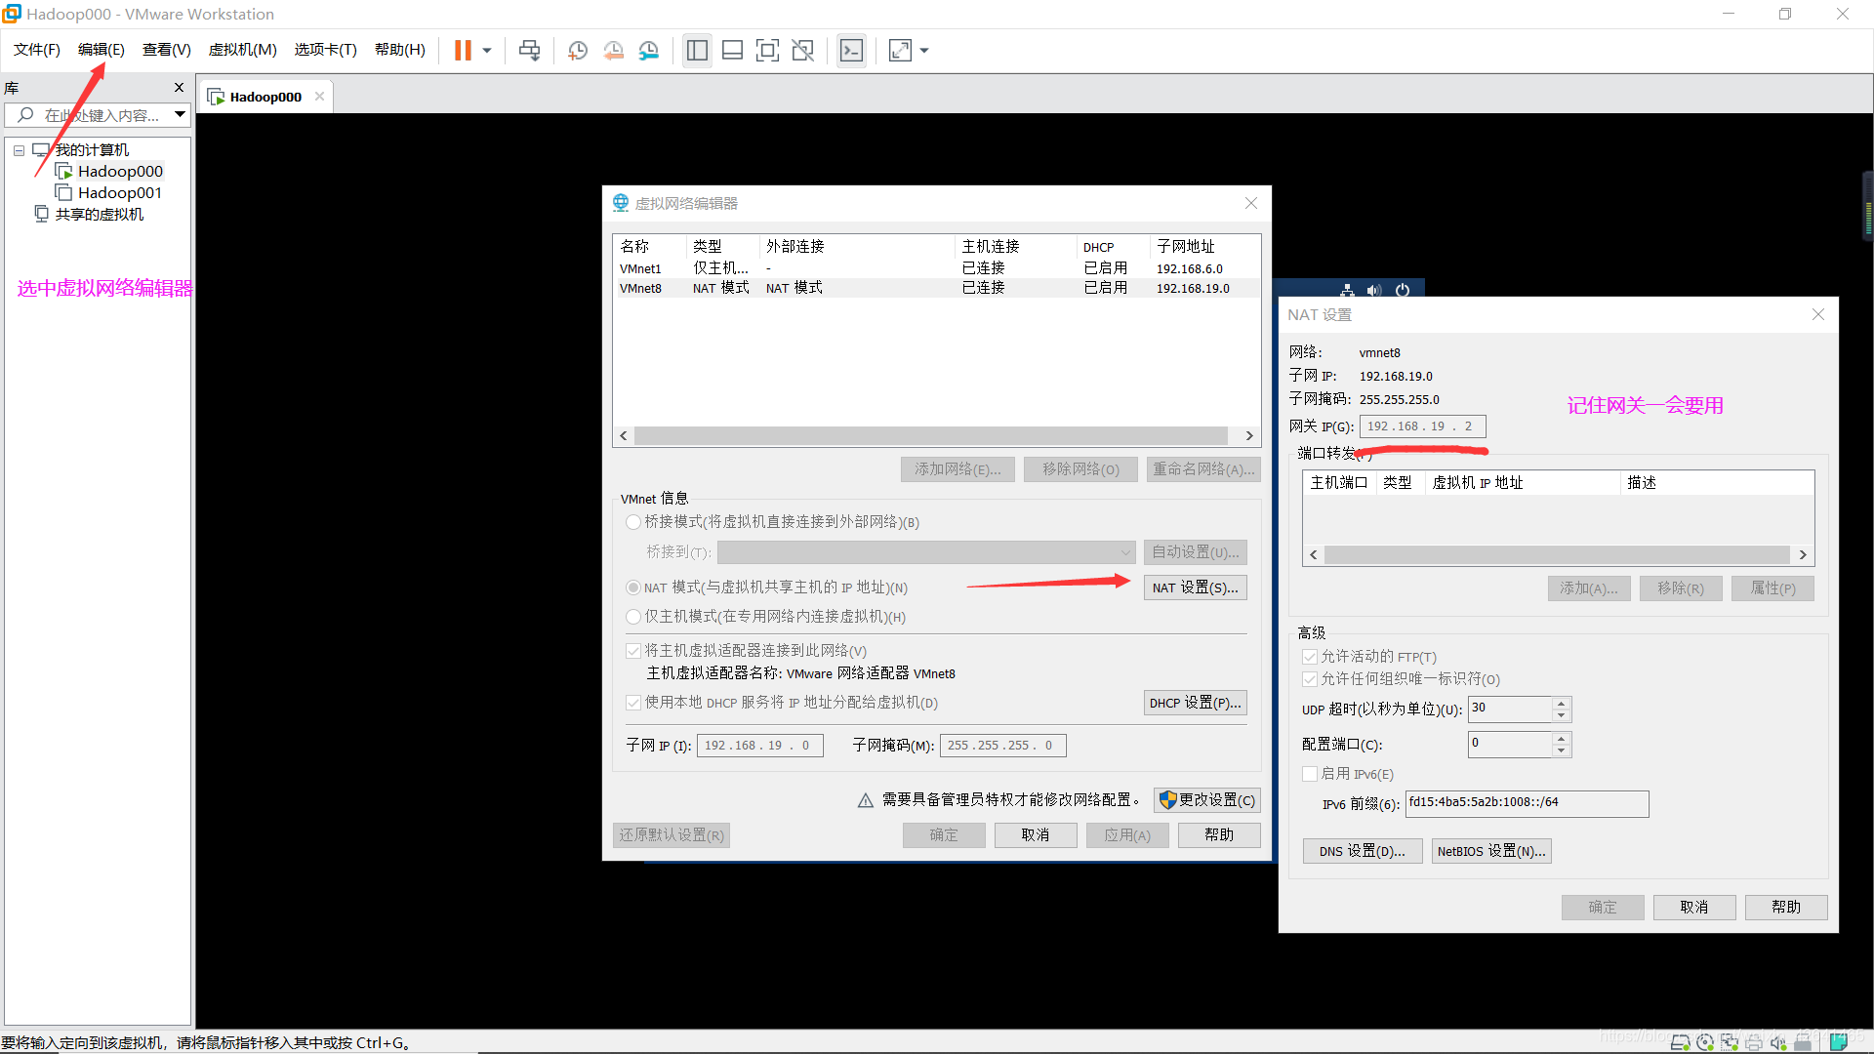Open the 虚拟机(M) menu
Screen dimensions: 1874x1054
(x=243, y=50)
